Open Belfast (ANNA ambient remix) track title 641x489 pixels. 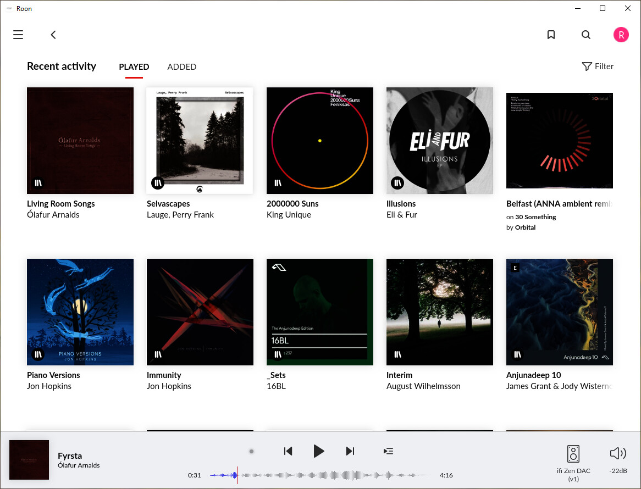tap(559, 203)
